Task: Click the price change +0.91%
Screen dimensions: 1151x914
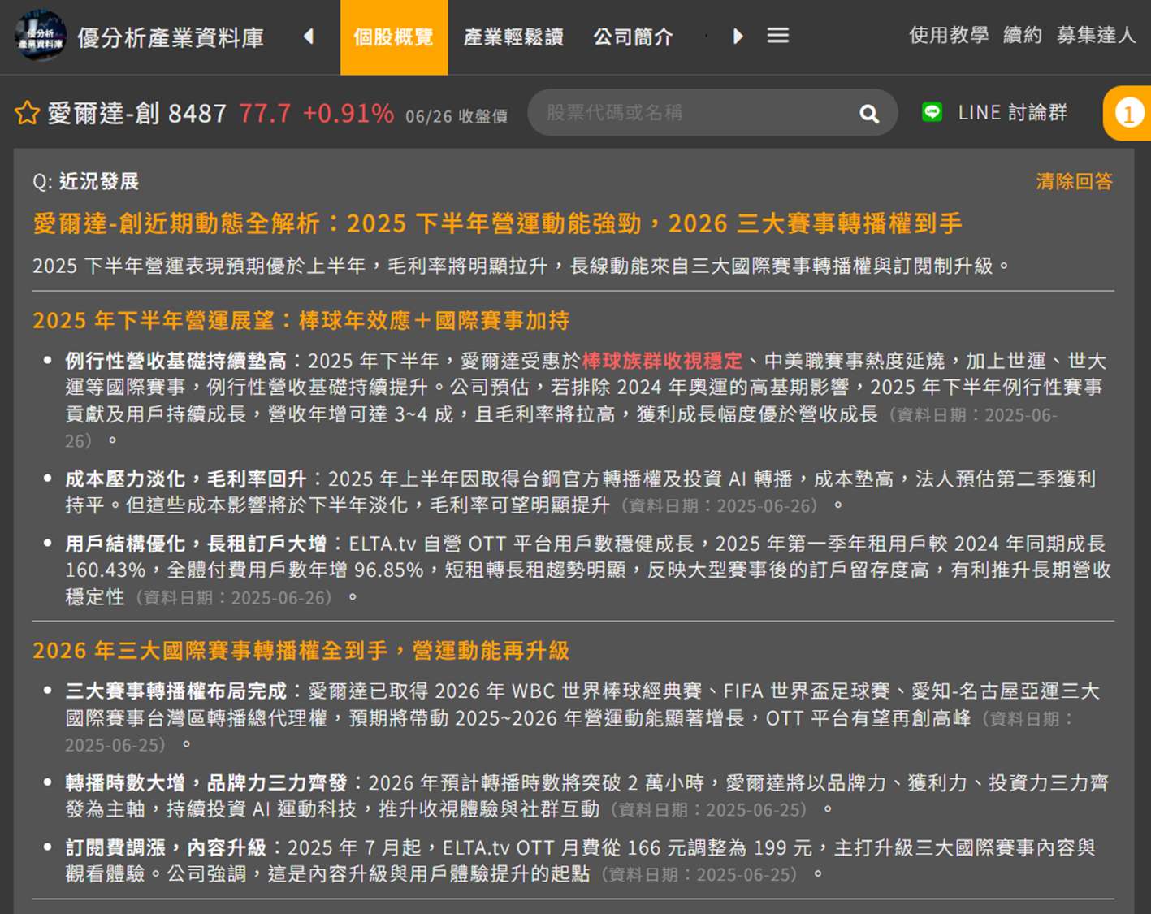Action: (348, 113)
